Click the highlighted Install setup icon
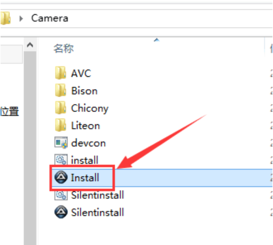This screenshot has width=273, height=245. coord(61,177)
